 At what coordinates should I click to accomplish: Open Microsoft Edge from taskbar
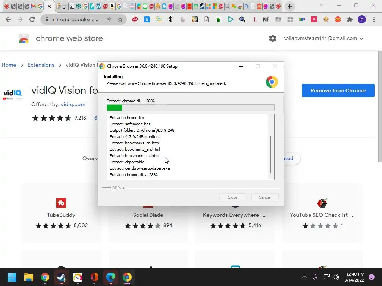(x=111, y=277)
